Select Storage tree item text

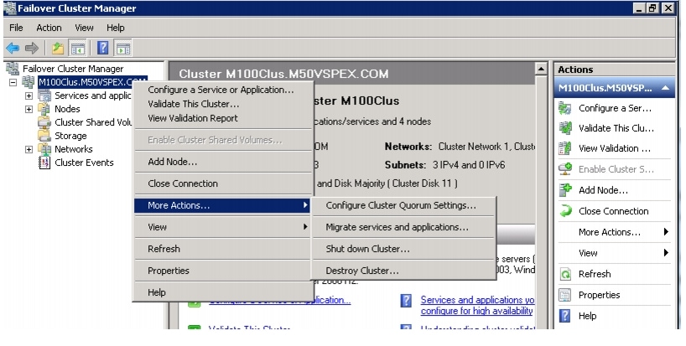(x=70, y=136)
